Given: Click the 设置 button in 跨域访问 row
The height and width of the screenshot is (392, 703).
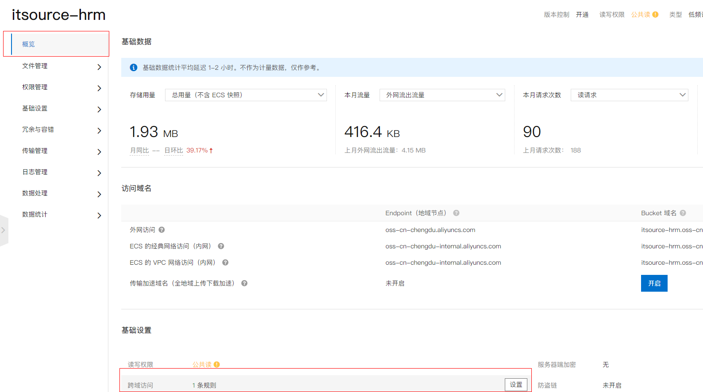Looking at the screenshot, I should [x=516, y=384].
